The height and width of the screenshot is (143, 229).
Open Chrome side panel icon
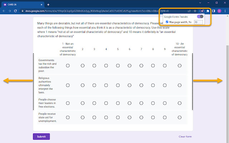tap(214, 11)
